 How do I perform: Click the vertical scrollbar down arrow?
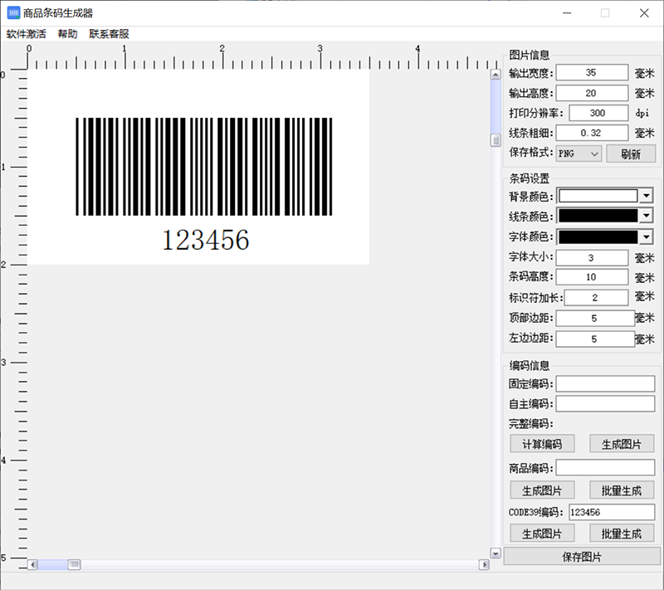(496, 553)
